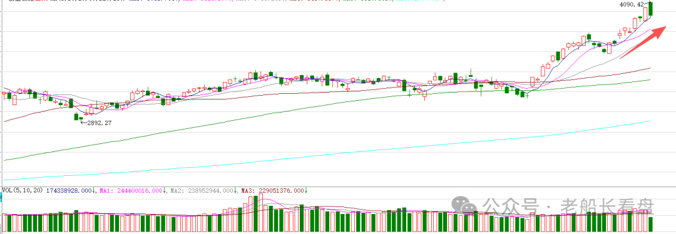676x234 pixels.
Task: Click the MA3: 229051376.000 volume average
Action: pos(274,190)
